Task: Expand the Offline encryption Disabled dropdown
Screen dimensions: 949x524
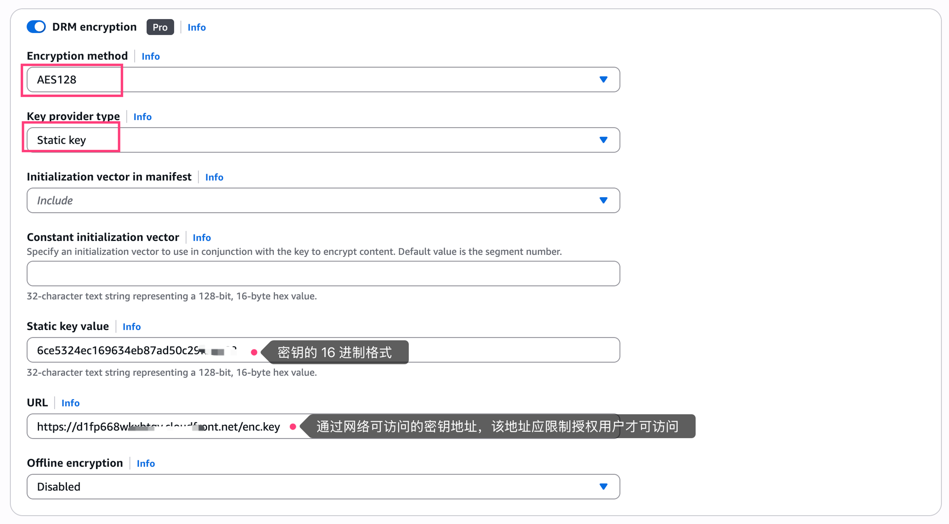Action: pos(323,486)
